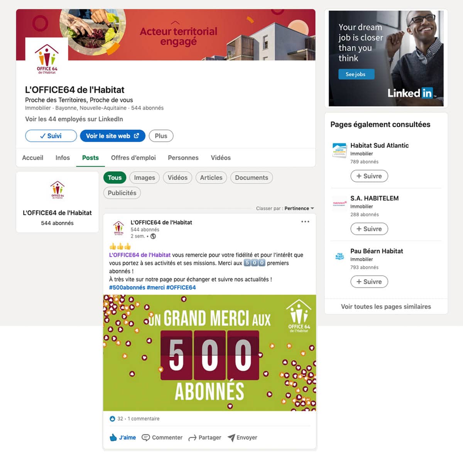Open Voir les 44 employés sur LinkedIn

pyautogui.click(x=74, y=119)
